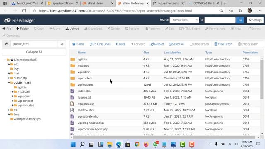Collapse the /home/mualacli root node
265x149 pixels.
tap(5, 60)
